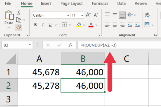Image resolution: width=161 pixels, height=107 pixels.
Task: Cancel formula entry with X
Action: 48,45
